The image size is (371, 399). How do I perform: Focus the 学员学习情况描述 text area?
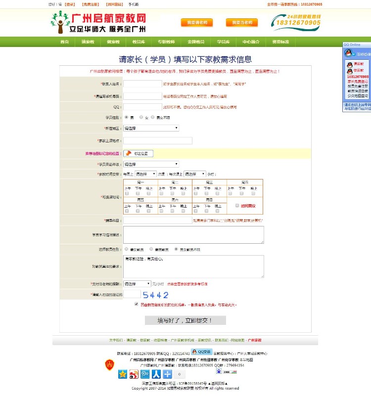(193, 235)
